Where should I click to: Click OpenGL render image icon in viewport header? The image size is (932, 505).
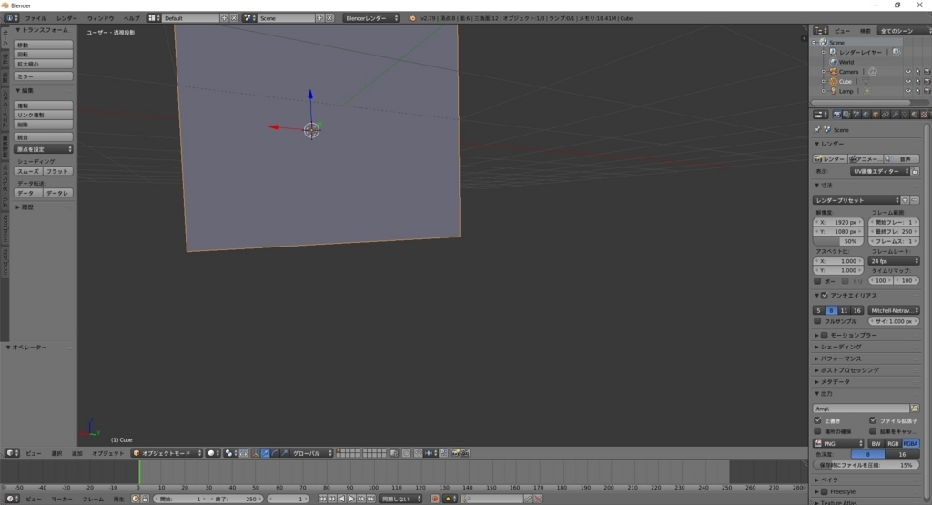pos(455,453)
